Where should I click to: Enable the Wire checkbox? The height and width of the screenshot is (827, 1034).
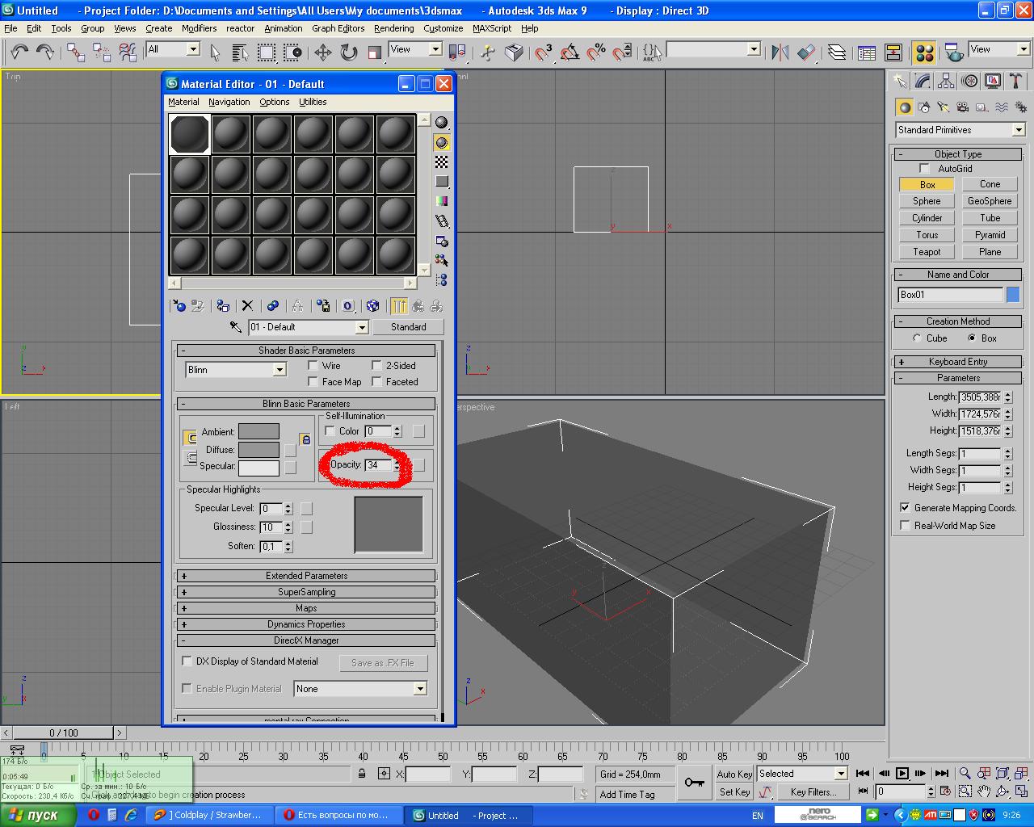[313, 366]
